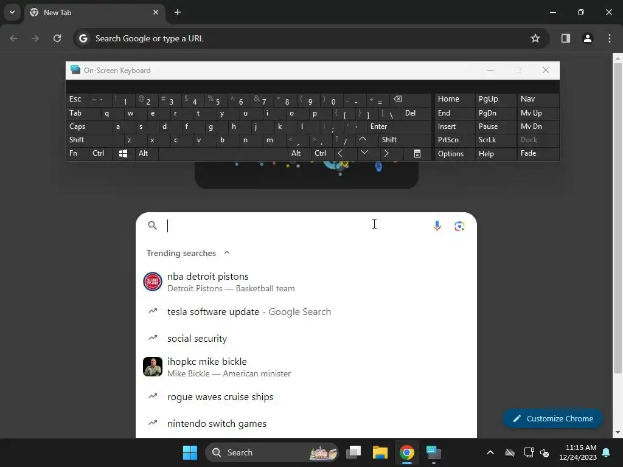Image resolution: width=623 pixels, height=467 pixels.
Task: Select social security trending suggestion
Action: (x=307, y=338)
